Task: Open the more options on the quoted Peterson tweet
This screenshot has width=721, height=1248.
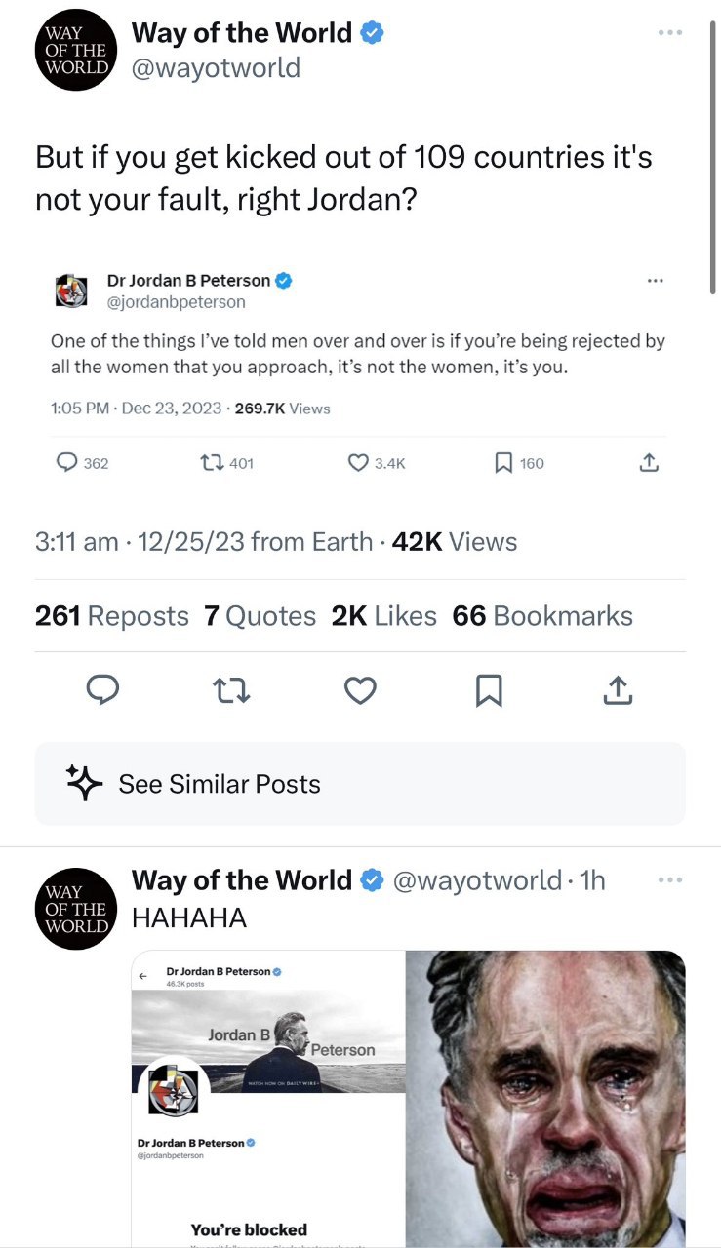Action: click(x=655, y=281)
